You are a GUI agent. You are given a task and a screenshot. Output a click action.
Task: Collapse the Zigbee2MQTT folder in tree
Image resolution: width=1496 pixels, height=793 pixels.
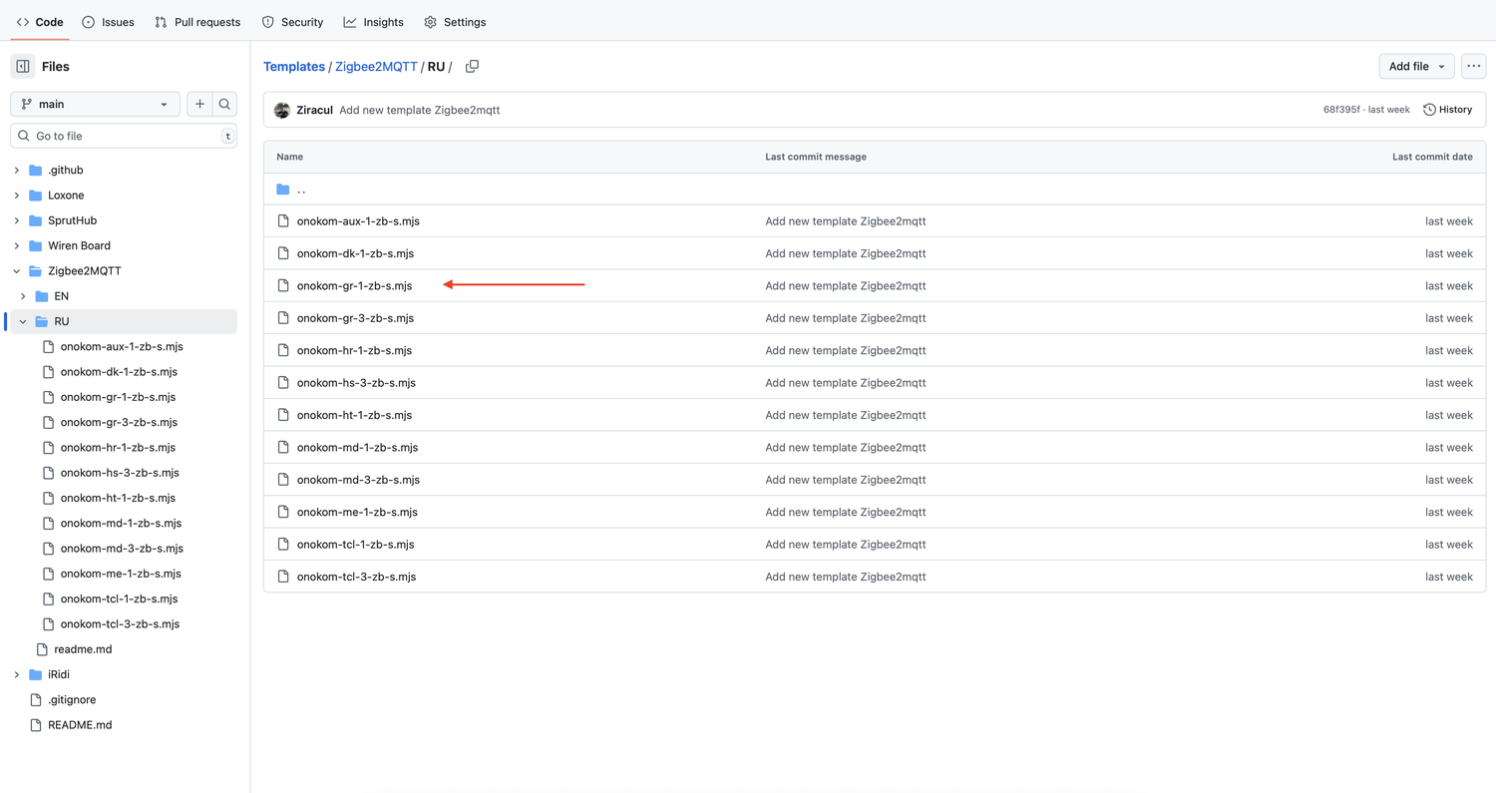click(17, 271)
